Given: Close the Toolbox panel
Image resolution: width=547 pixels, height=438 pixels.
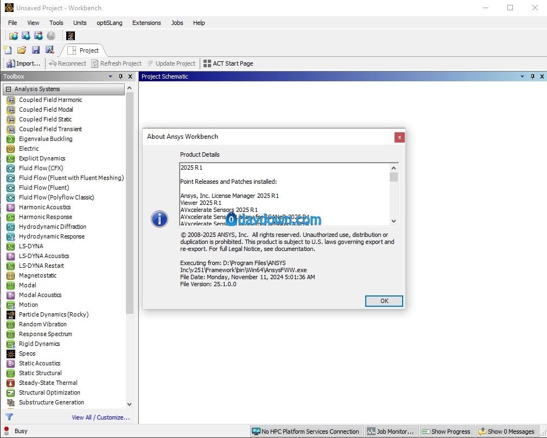Looking at the screenshot, I should coord(130,76).
